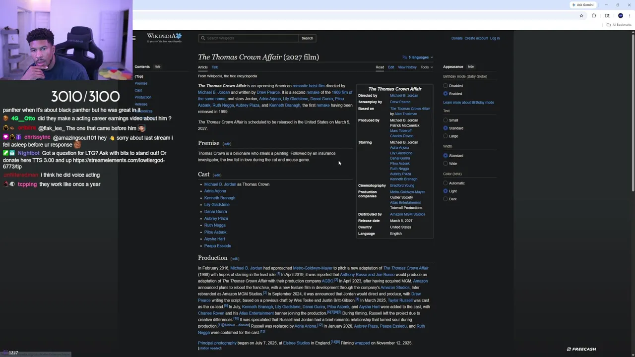
Task: Open the Chrome three-dot menu
Action: pyautogui.click(x=629, y=16)
